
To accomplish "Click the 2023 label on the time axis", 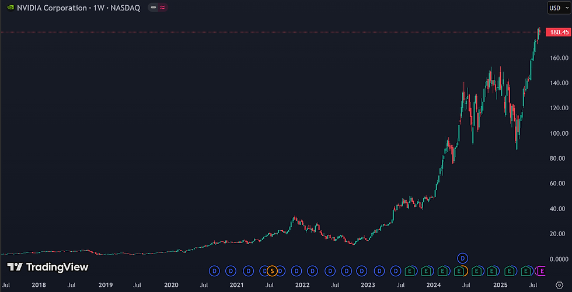I will tap(368, 285).
